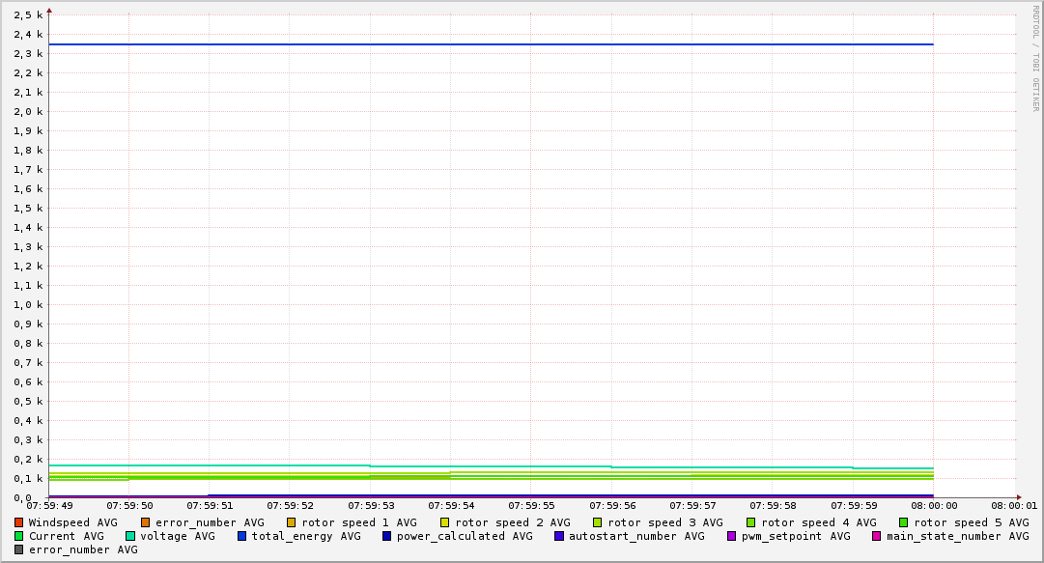
Task: Select the rotor speed 2 AVG legend label
Action: click(x=512, y=522)
